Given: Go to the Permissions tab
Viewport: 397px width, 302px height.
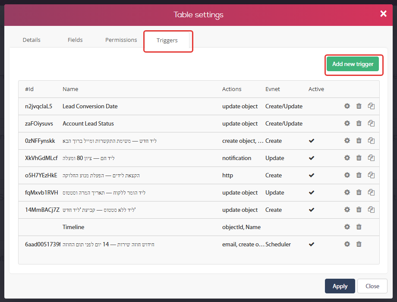Looking at the screenshot, I should [121, 40].
